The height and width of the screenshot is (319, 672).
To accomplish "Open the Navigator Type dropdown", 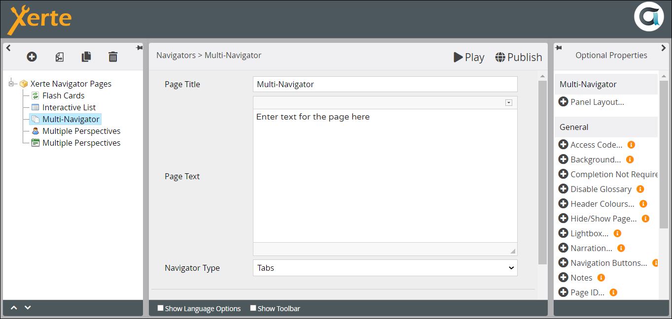I will 385,268.
